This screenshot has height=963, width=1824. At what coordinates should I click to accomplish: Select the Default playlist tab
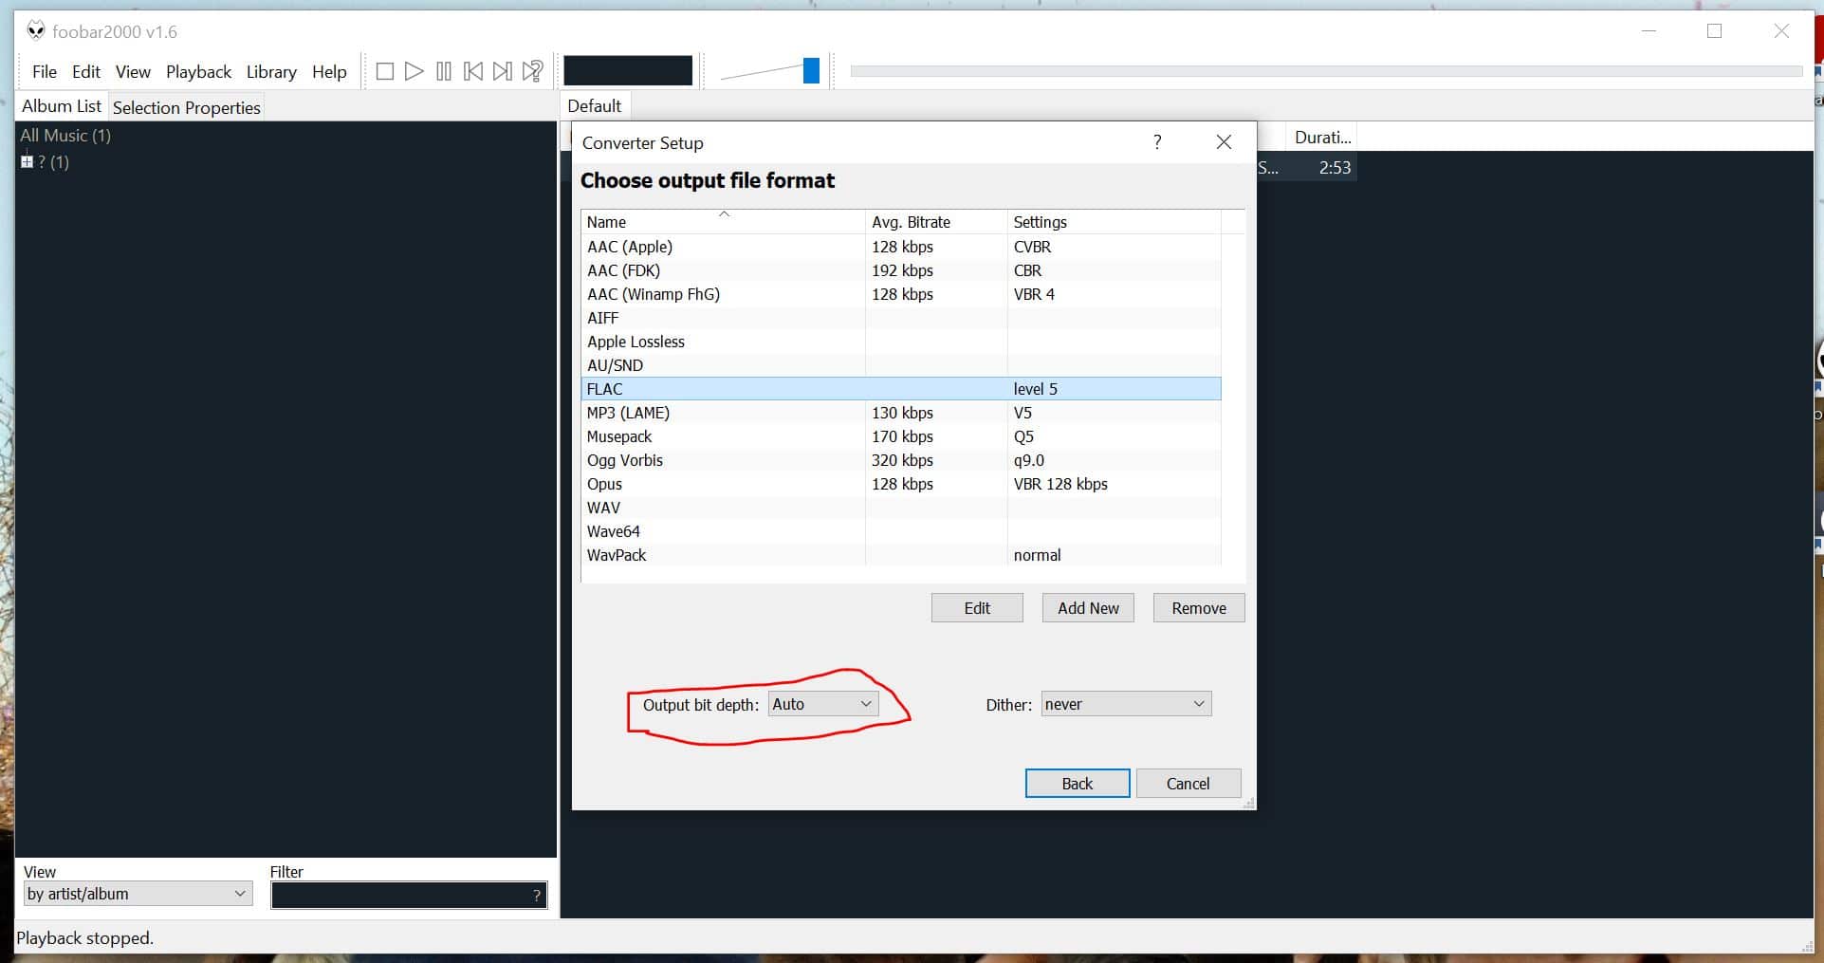594,106
